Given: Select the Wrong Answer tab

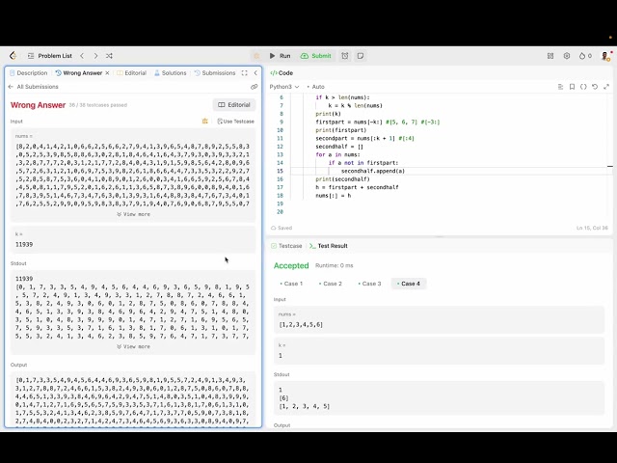Looking at the screenshot, I should [x=79, y=73].
